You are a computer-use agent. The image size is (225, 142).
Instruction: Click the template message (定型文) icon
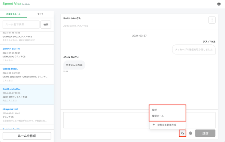pos(183,133)
